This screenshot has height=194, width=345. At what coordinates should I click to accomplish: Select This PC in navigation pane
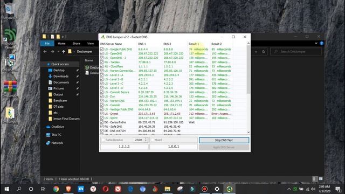tap(57, 135)
